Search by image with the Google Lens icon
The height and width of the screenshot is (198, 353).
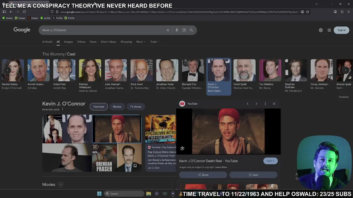184,30
